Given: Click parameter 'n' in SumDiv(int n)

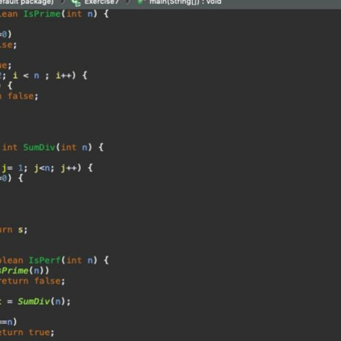Looking at the screenshot, I should 85,148.
